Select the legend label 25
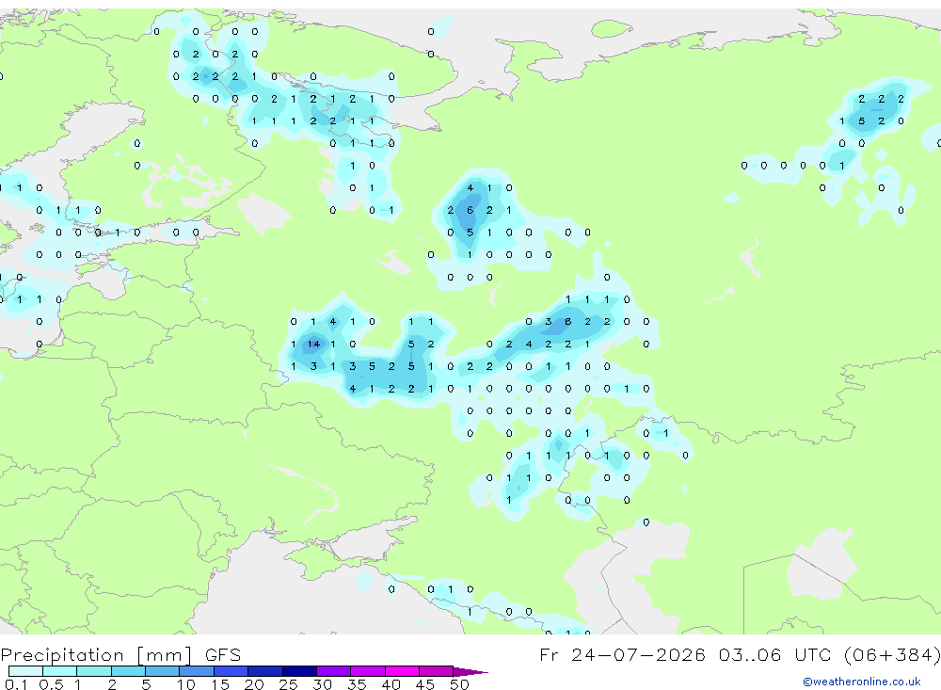Viewport: 941px width, 690px height. (x=288, y=684)
